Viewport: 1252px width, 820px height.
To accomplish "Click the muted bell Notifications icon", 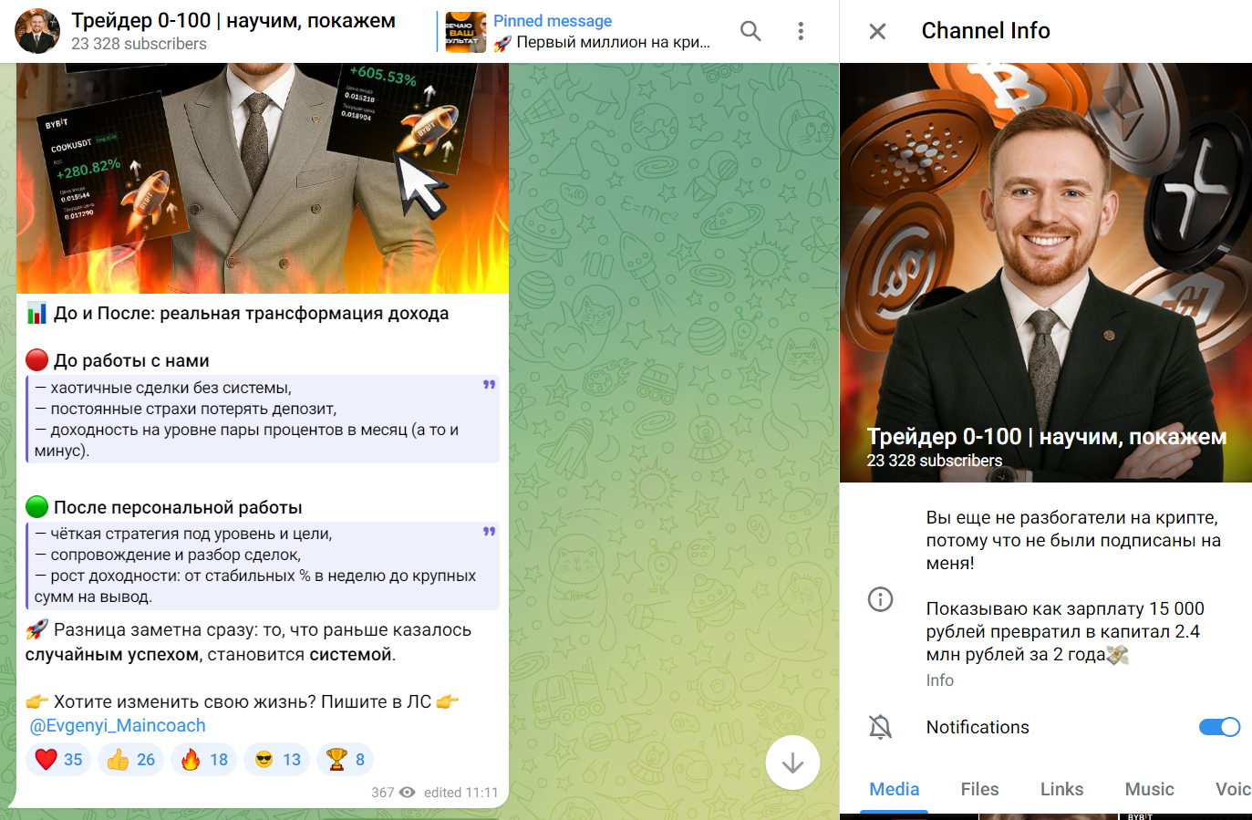I will pyautogui.click(x=880, y=727).
